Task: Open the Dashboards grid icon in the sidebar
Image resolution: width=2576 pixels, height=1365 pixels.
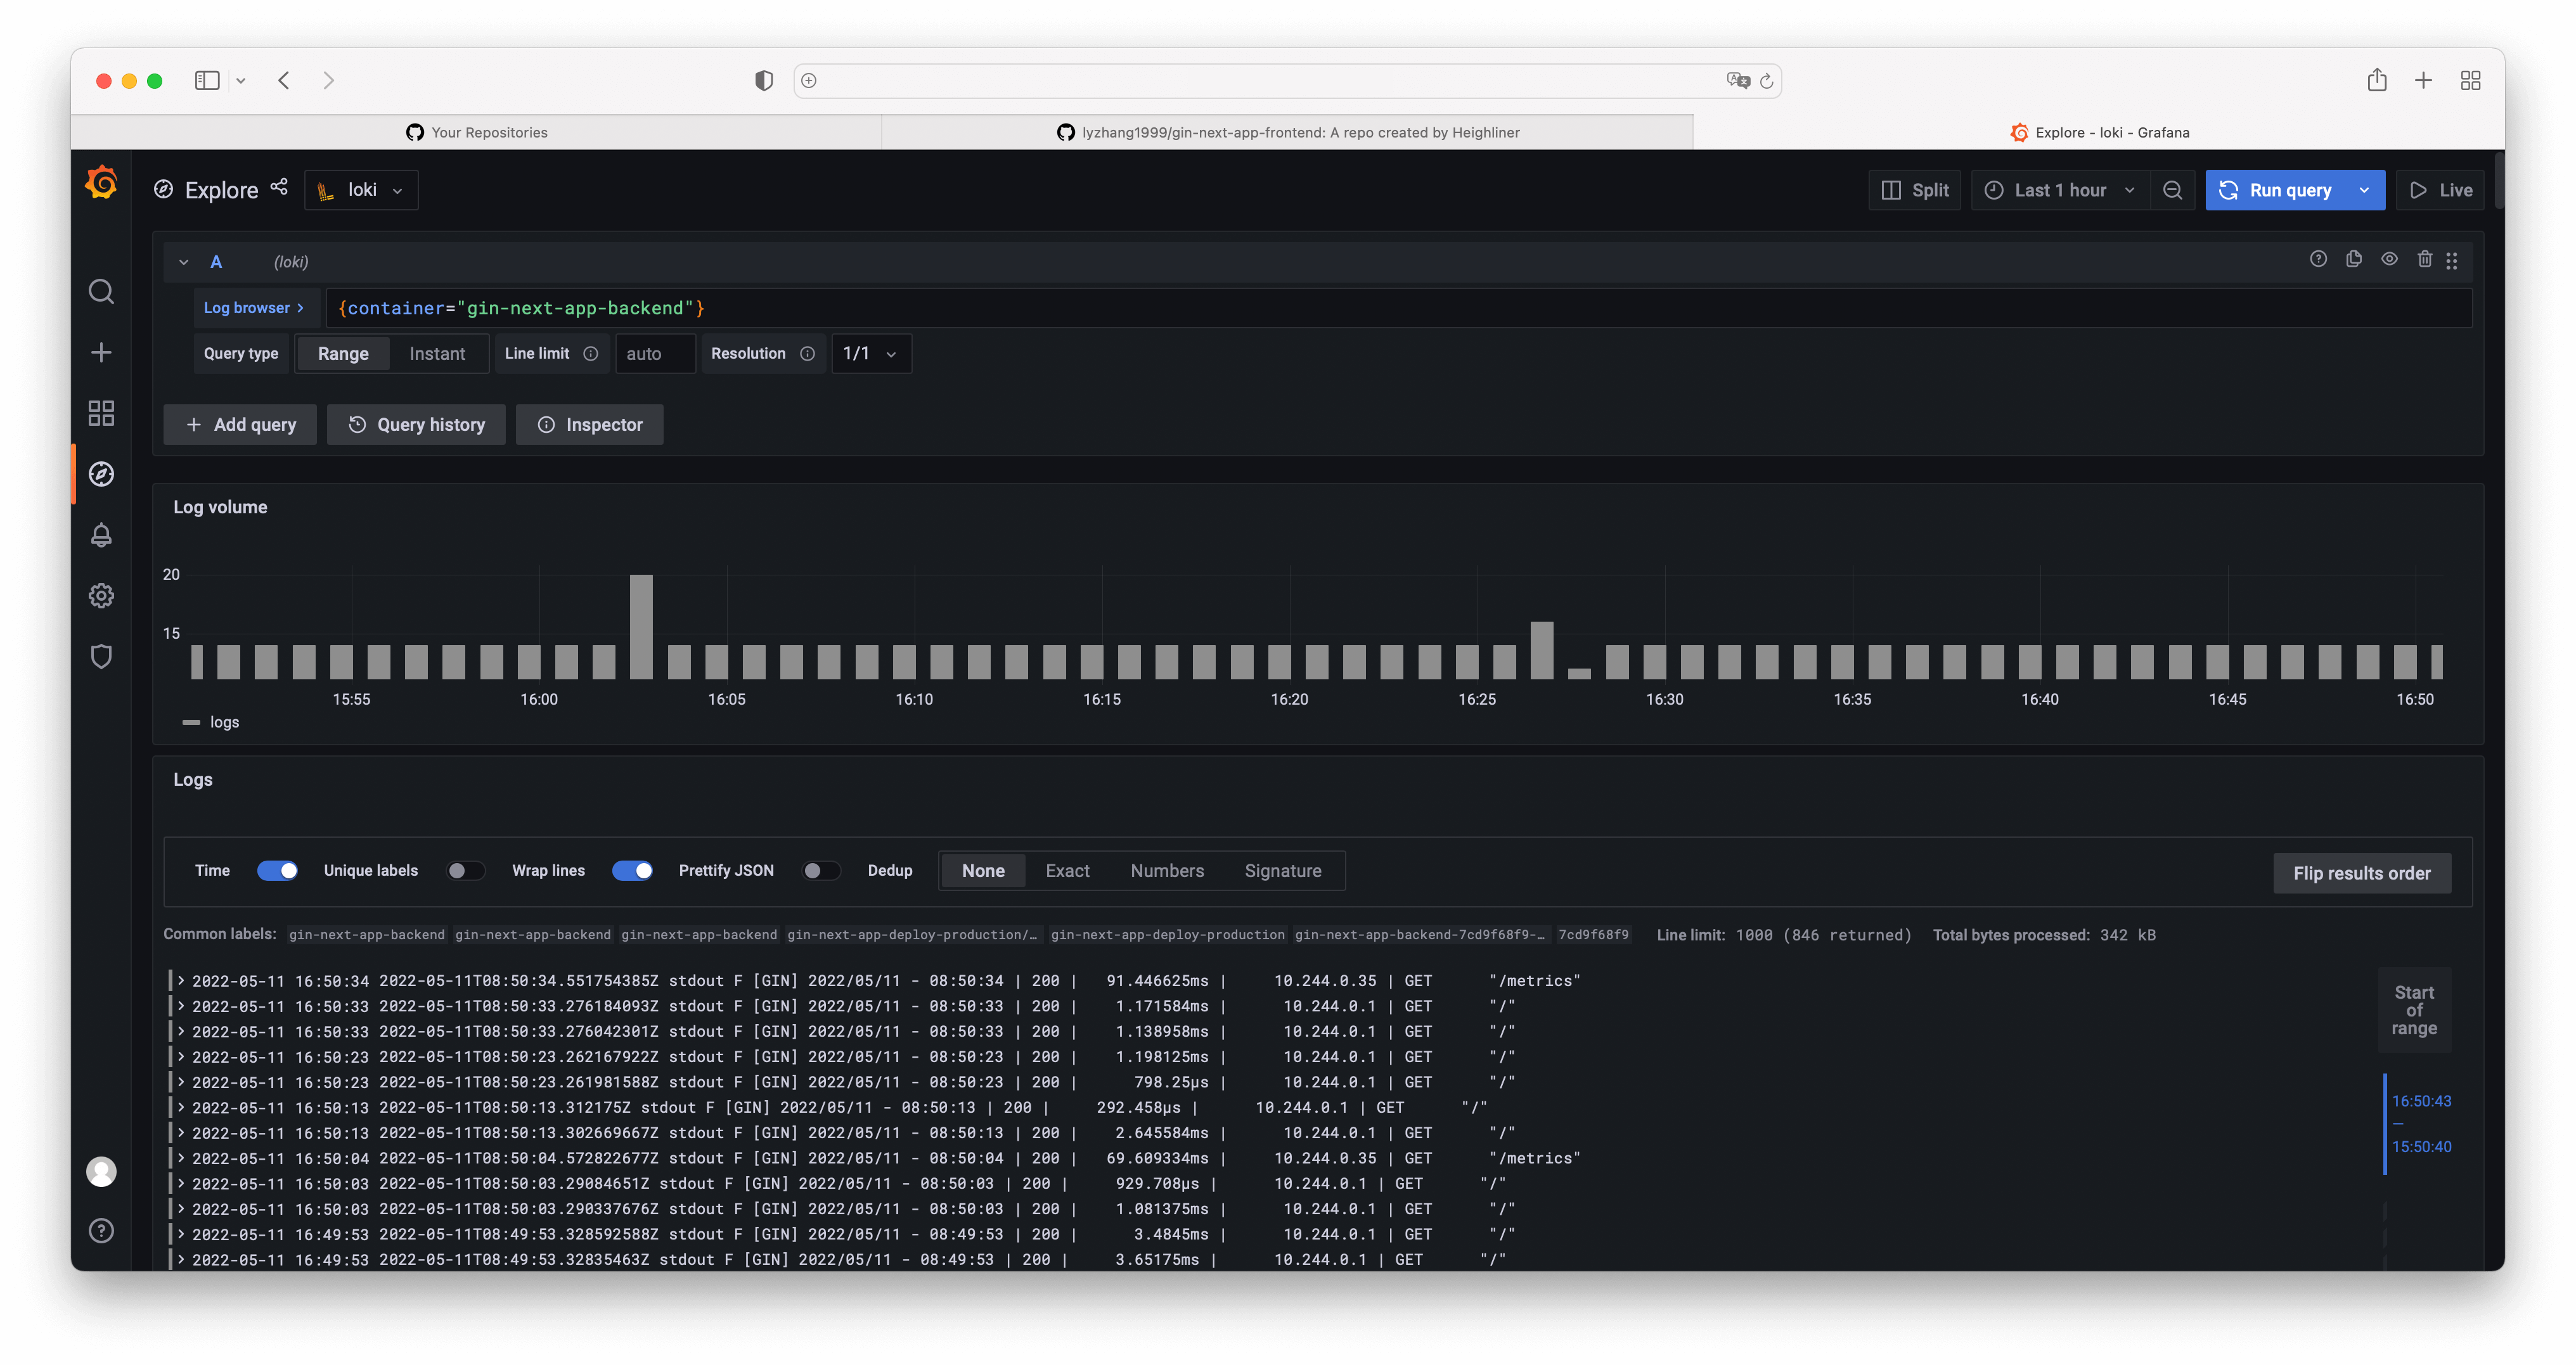Action: (x=101, y=413)
